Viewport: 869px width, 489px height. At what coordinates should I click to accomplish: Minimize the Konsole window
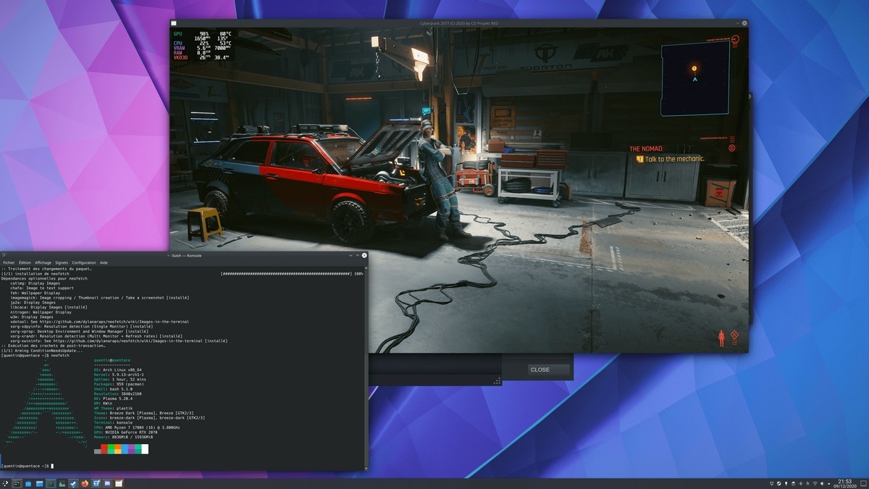(350, 255)
